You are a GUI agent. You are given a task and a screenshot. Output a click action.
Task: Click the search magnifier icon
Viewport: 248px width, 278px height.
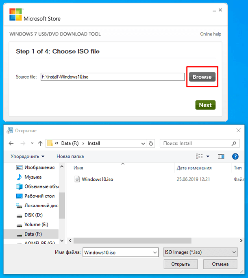(234, 143)
